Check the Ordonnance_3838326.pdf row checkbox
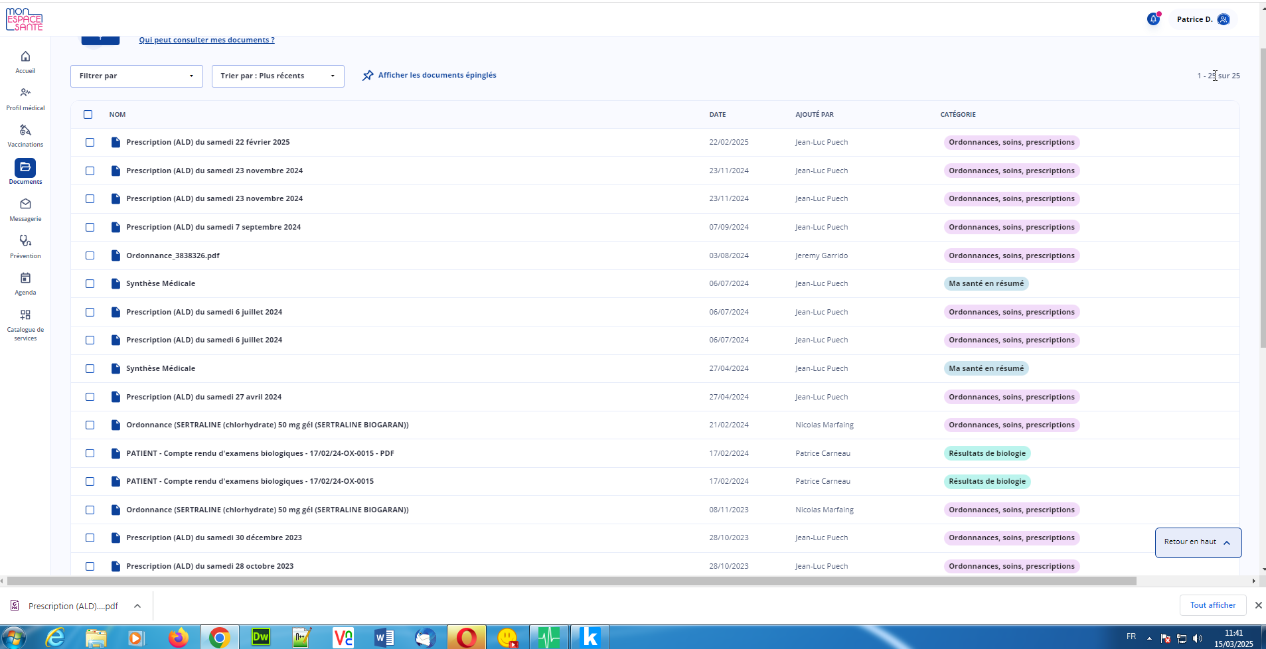 coord(90,255)
